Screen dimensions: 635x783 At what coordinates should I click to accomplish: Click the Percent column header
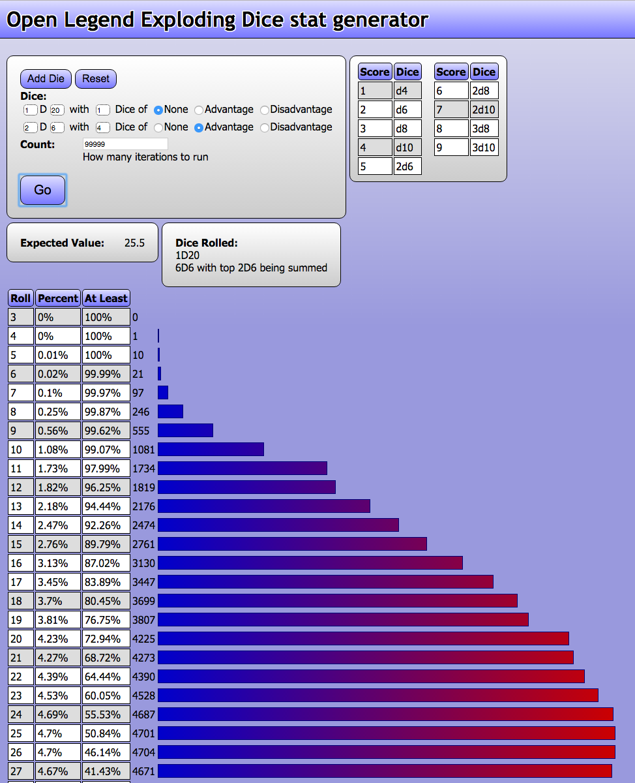[58, 298]
